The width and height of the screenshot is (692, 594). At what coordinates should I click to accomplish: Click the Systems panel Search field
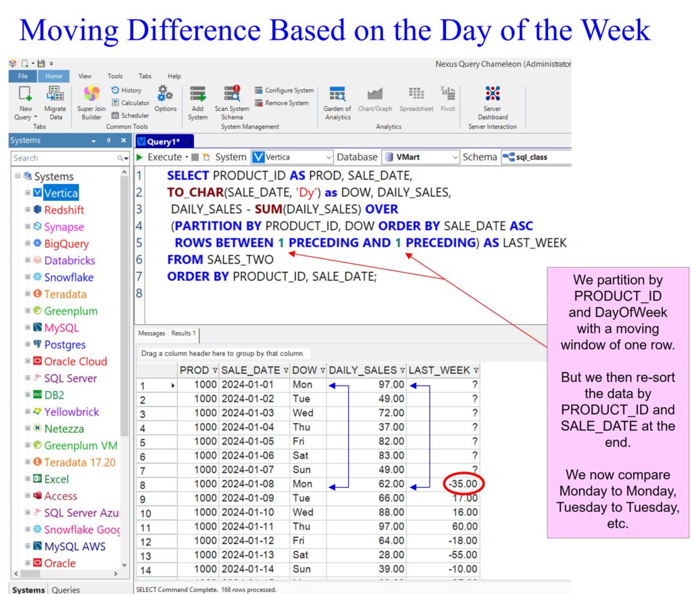(x=64, y=158)
